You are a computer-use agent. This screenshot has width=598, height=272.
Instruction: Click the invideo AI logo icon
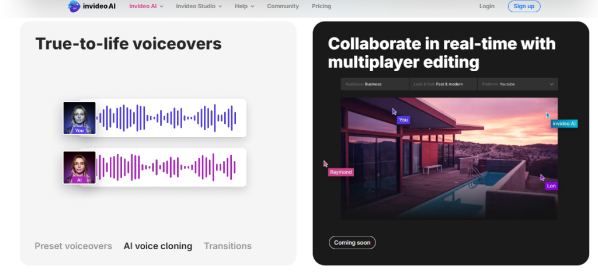click(74, 6)
